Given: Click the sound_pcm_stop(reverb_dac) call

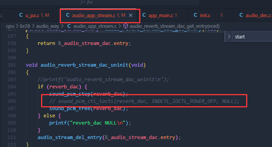Looking at the screenshot, I should (x=89, y=94).
